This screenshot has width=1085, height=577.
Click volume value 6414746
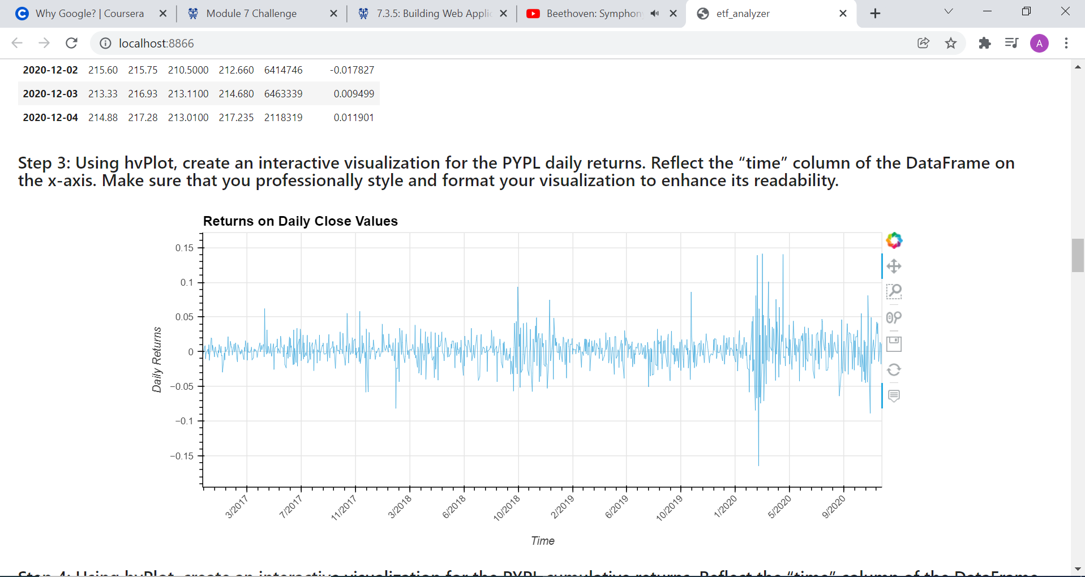click(x=284, y=70)
